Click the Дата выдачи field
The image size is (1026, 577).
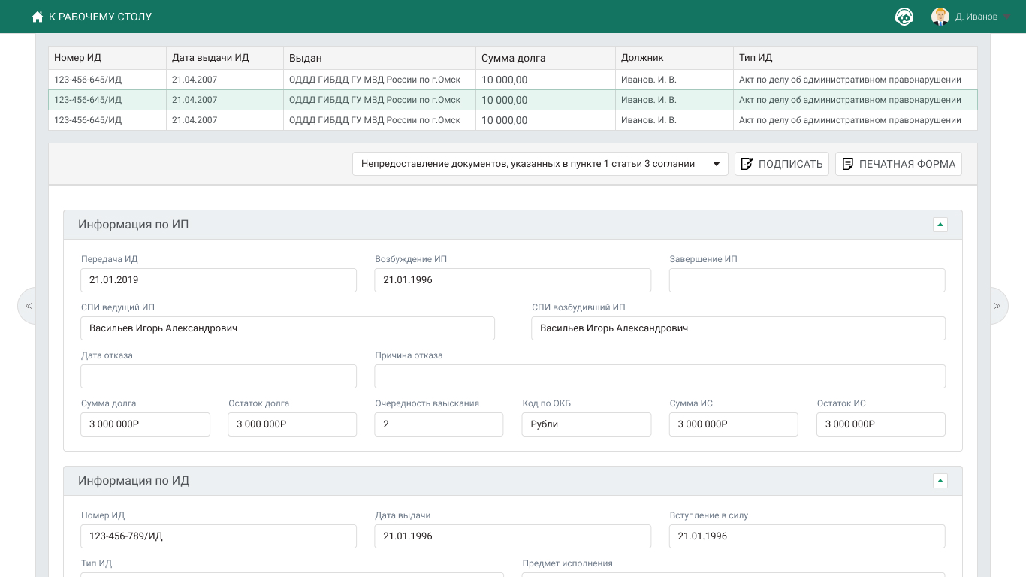click(513, 536)
